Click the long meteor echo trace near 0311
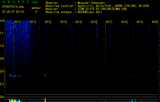The image size is (160, 102). [15, 75]
